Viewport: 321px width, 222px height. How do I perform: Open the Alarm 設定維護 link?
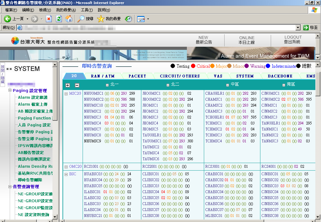[x=33, y=98]
